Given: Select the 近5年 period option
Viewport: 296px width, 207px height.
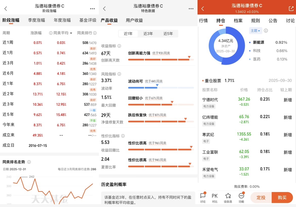Looking at the screenshot, I should coord(168,34).
